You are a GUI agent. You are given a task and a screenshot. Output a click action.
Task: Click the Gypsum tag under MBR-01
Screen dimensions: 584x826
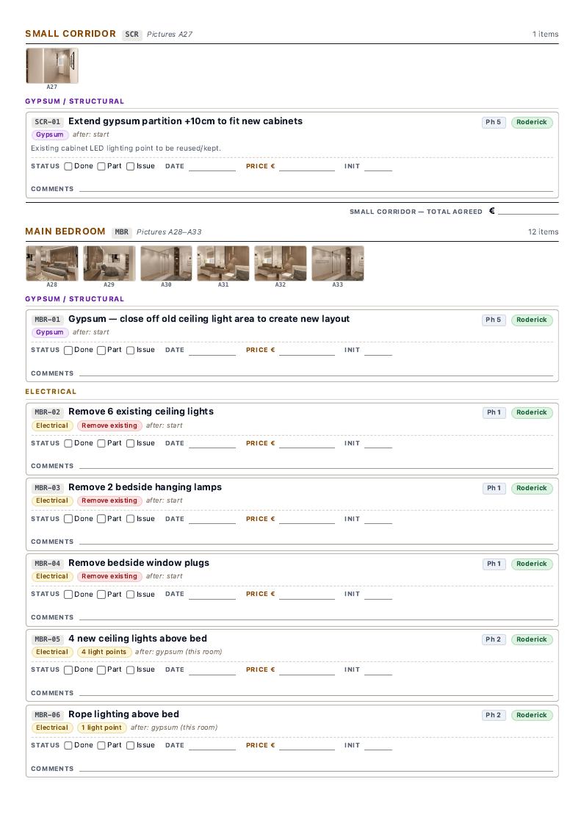tap(49, 332)
